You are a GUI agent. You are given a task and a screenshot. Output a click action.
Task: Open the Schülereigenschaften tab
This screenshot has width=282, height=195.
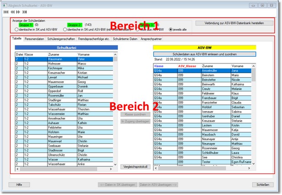(x=61, y=39)
